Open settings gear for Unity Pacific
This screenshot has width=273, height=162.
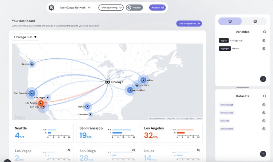(x=264, y=129)
